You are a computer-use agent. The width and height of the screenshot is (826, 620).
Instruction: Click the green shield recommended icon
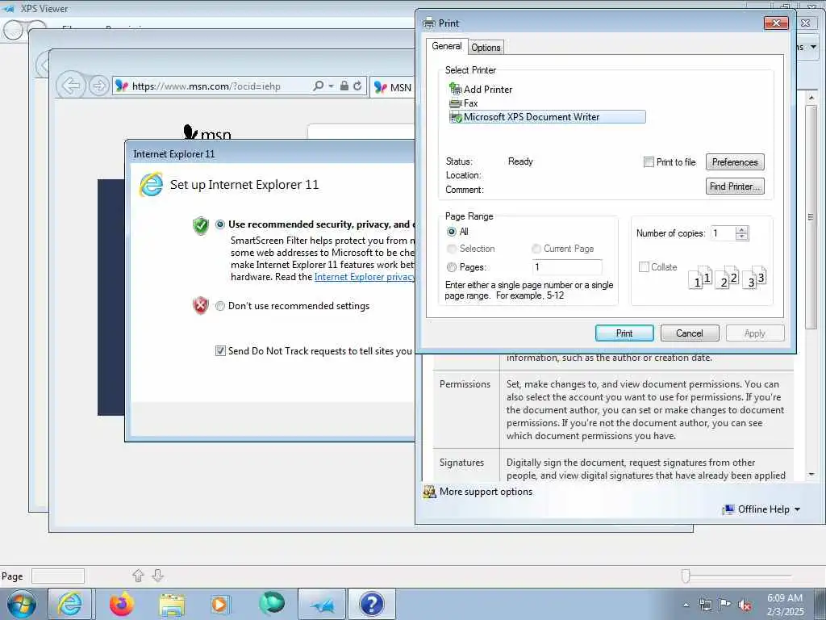pyautogui.click(x=201, y=226)
